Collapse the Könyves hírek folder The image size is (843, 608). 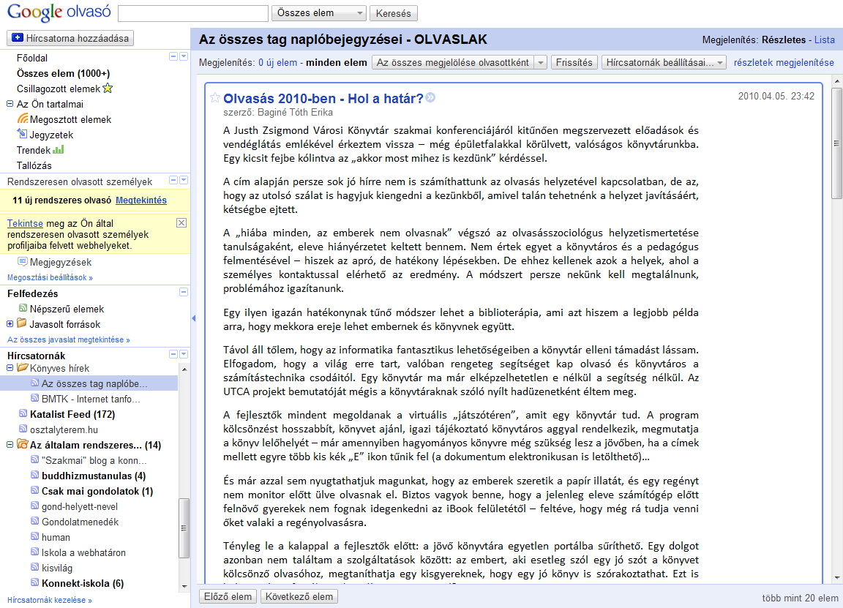point(10,368)
